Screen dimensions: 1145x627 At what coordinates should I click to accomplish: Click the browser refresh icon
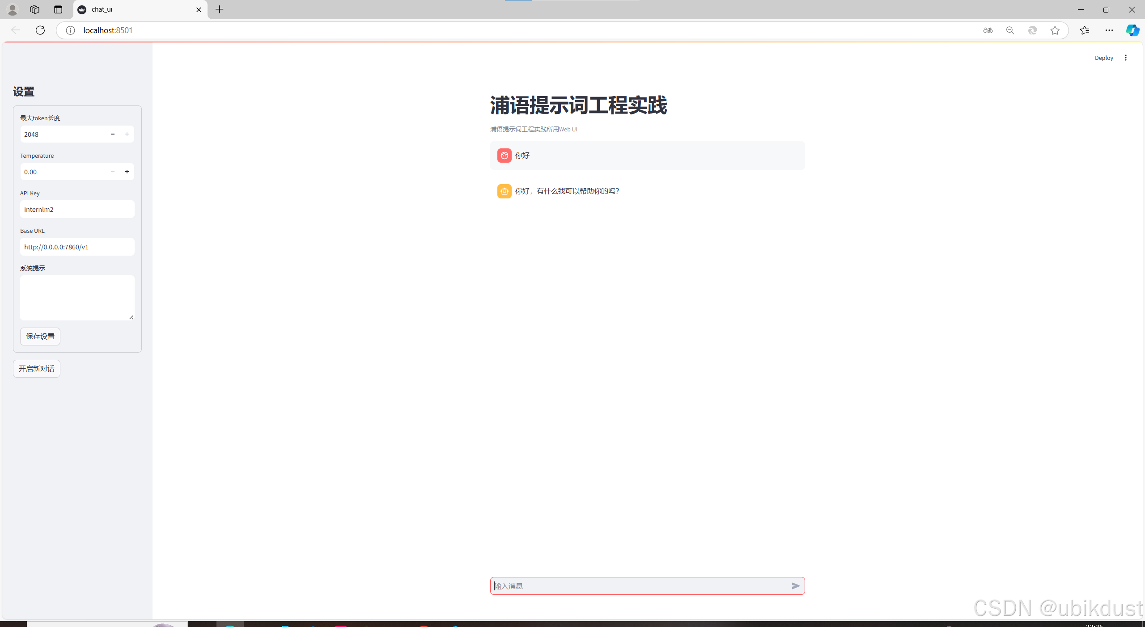(40, 30)
